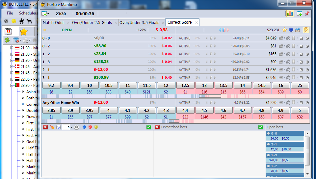Open price chart for Any Other Home Win

(280, 103)
